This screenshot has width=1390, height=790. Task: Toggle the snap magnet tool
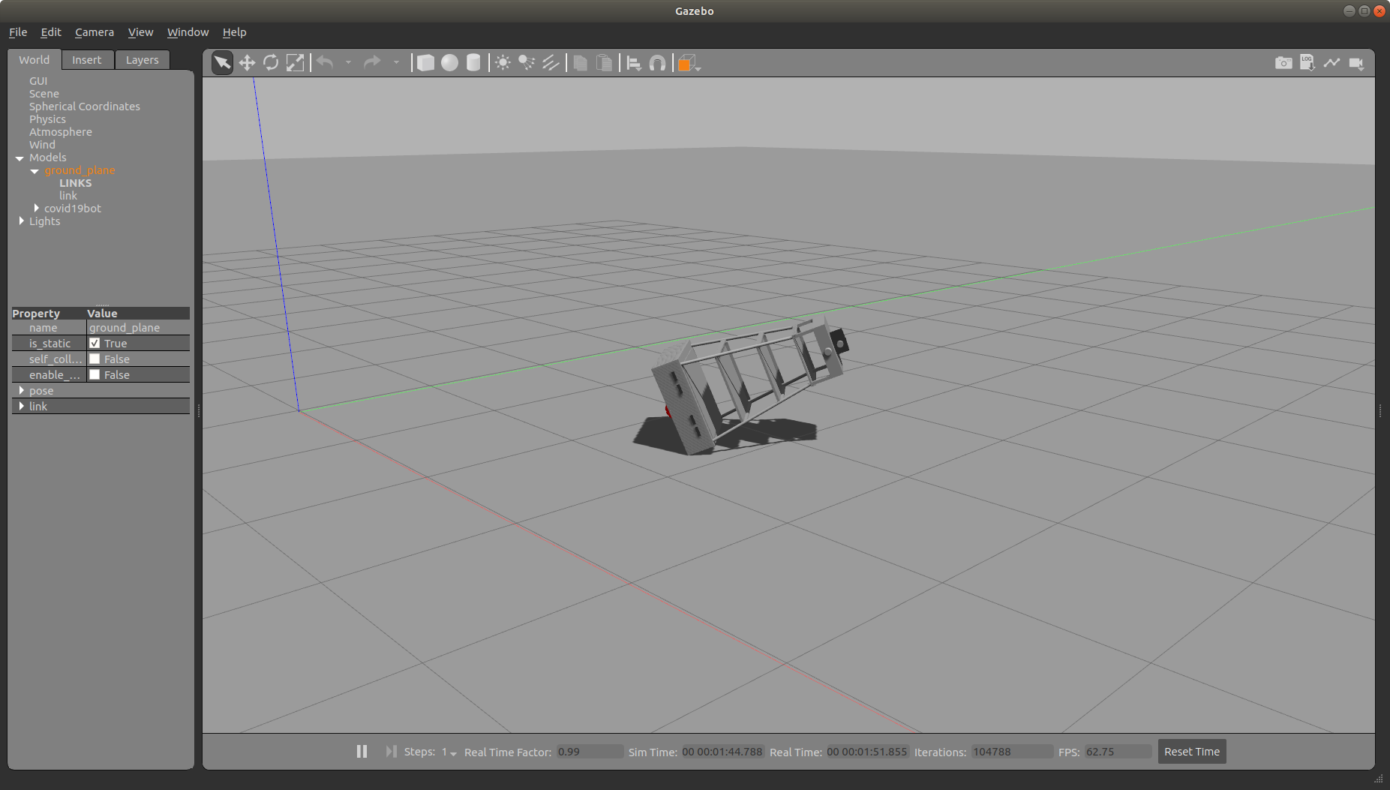click(x=658, y=63)
